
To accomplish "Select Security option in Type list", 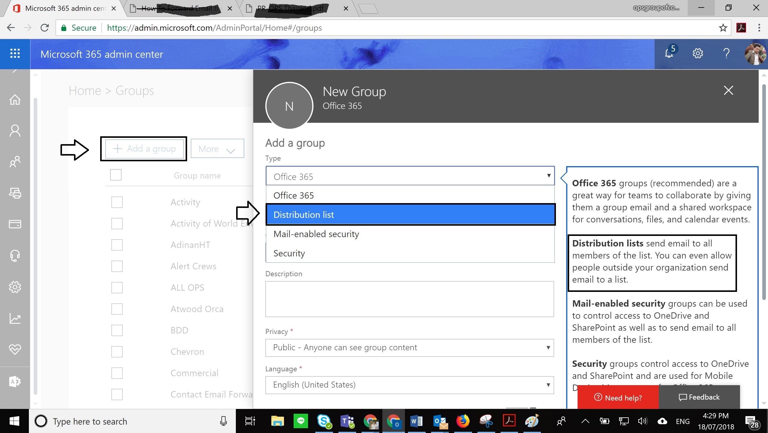I will click(x=410, y=253).
